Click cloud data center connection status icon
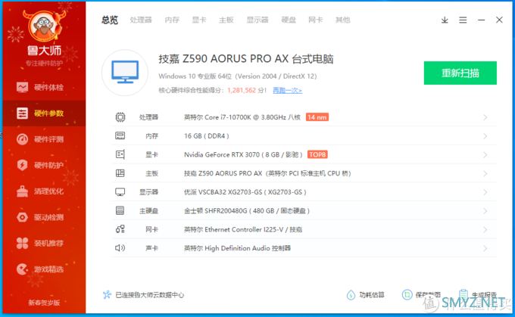This screenshot has width=515, height=317. (107, 295)
